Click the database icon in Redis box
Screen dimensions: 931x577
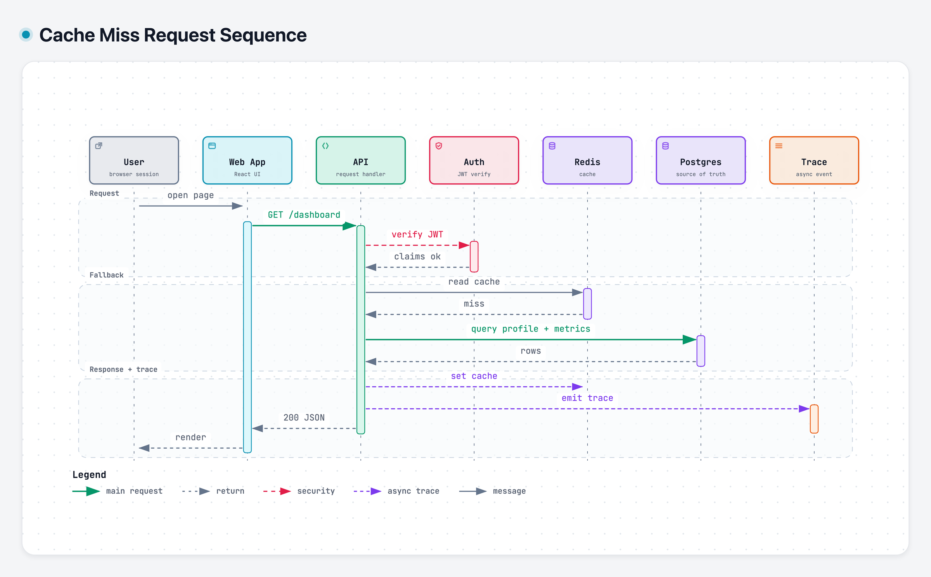[x=552, y=146]
